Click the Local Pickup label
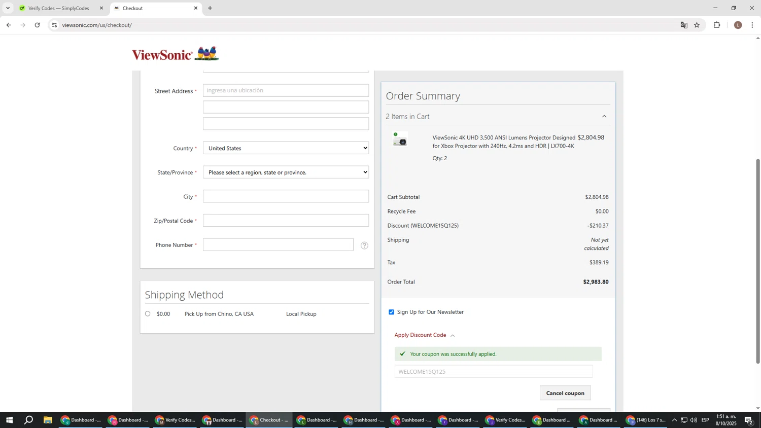The image size is (761, 428). coord(301,314)
